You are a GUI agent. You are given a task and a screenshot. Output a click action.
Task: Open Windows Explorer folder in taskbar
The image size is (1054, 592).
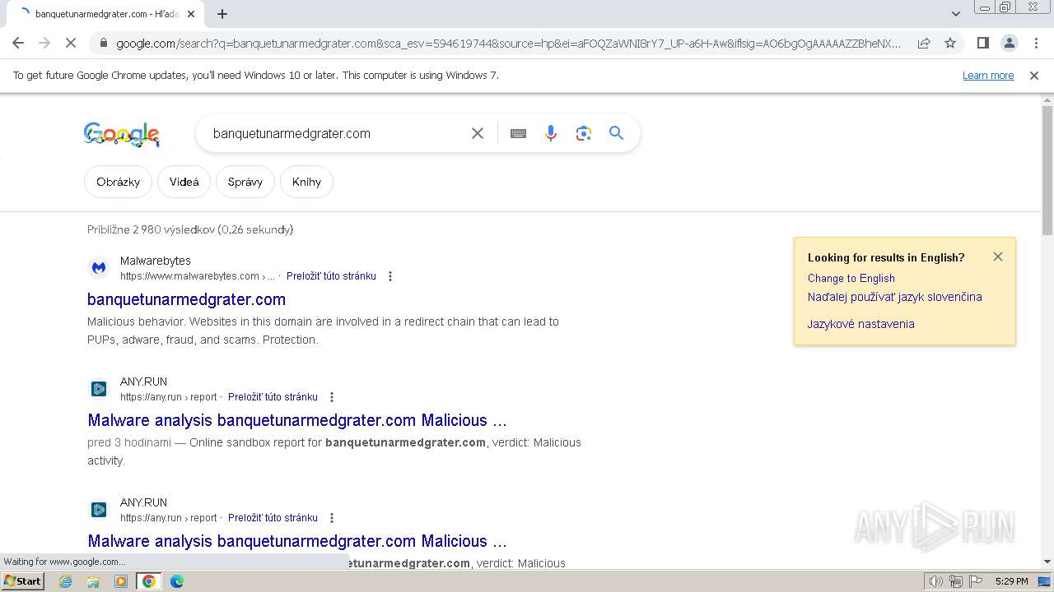click(93, 581)
